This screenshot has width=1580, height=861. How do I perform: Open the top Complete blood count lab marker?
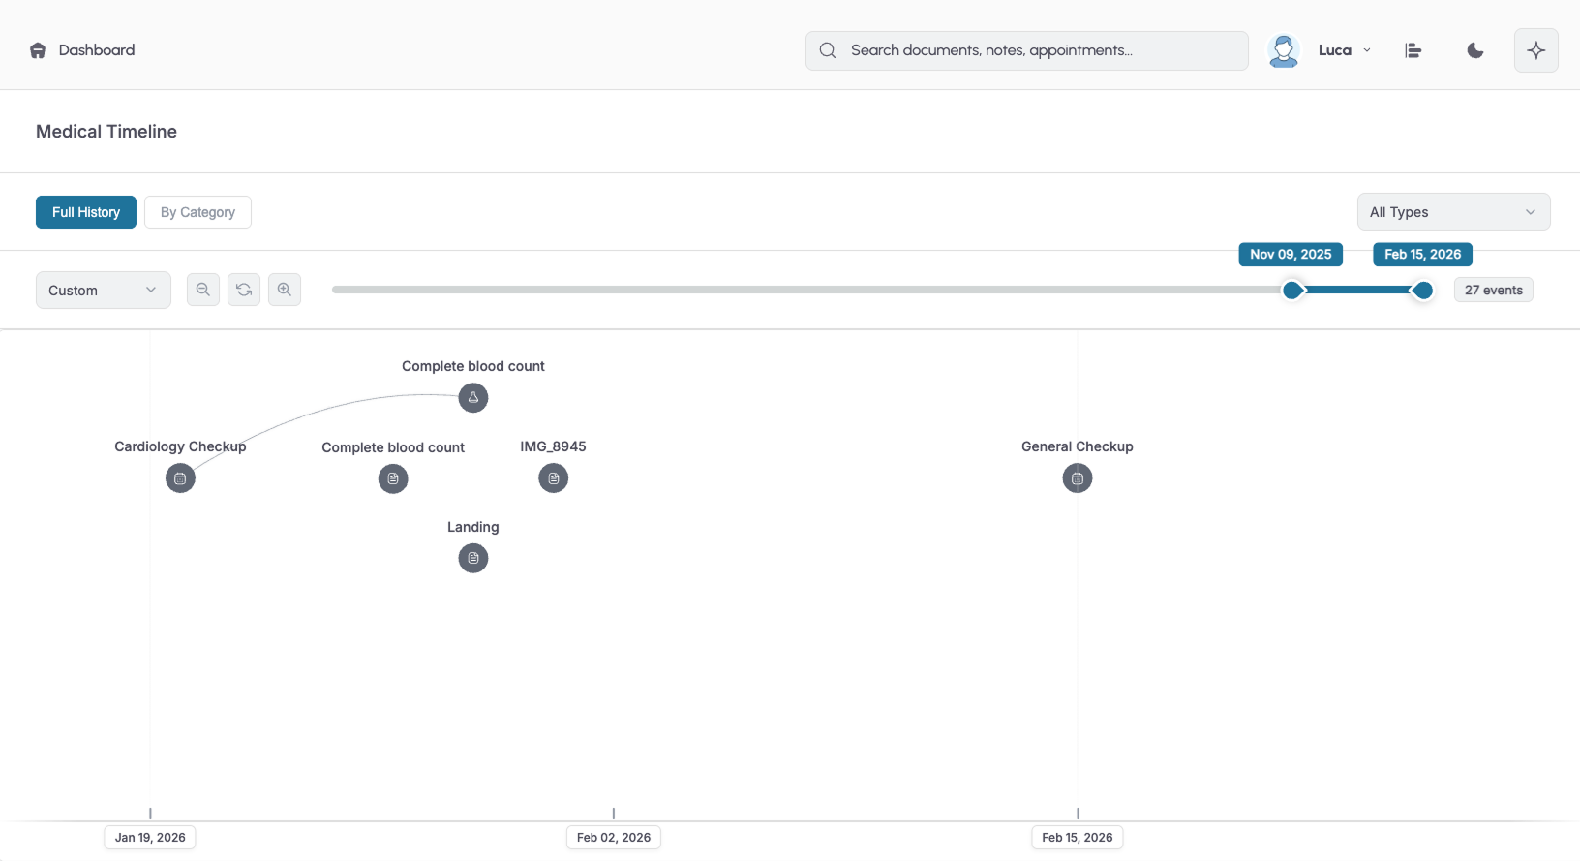pyautogui.click(x=473, y=398)
